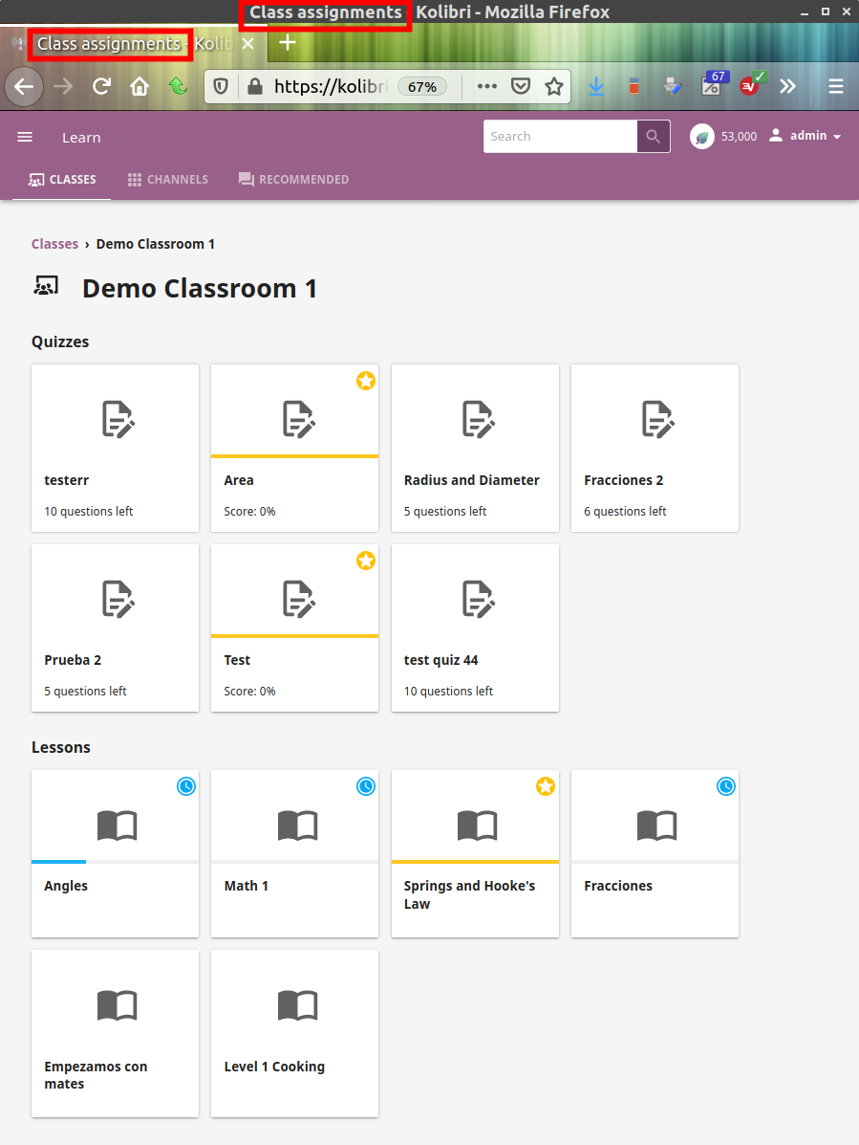Viewport: 859px width, 1145px height.
Task: Open the screenshot extension showing the 67 badge
Action: tap(713, 86)
